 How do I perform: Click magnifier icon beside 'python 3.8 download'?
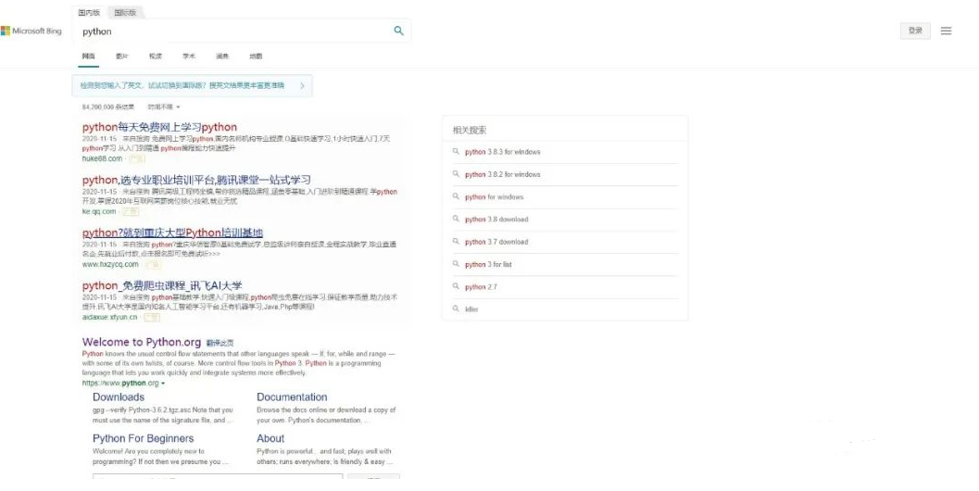tap(456, 220)
